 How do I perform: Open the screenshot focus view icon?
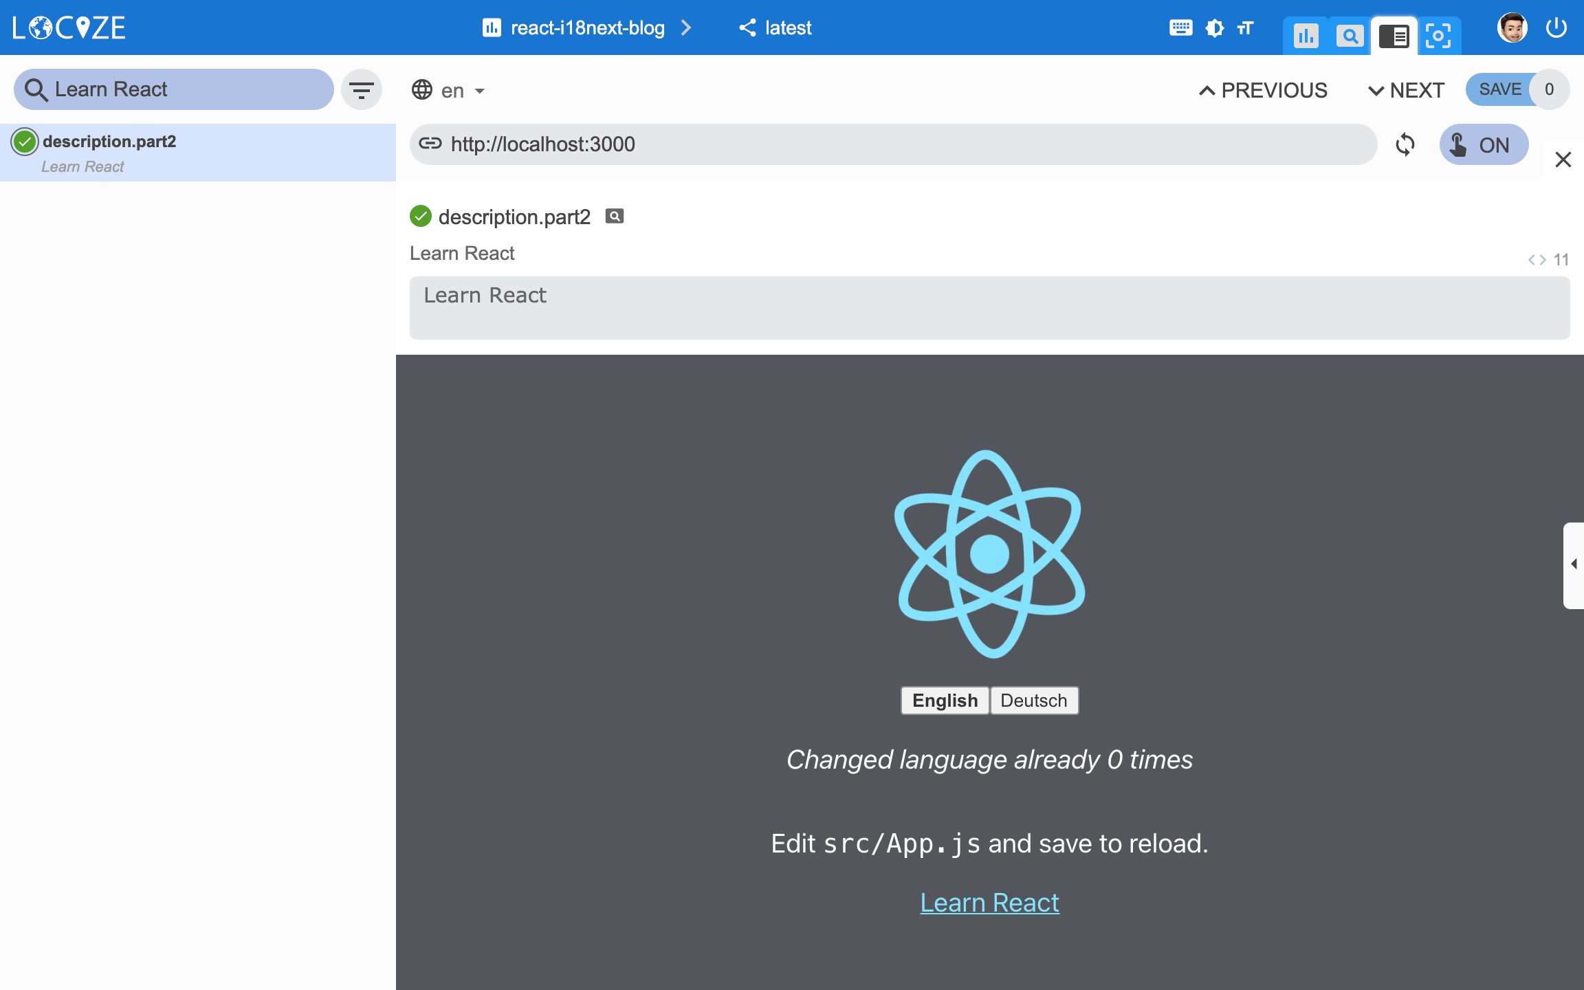point(1438,36)
